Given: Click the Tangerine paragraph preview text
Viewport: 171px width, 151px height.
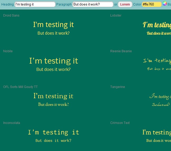Looking at the screenshot, I should 161,105.
